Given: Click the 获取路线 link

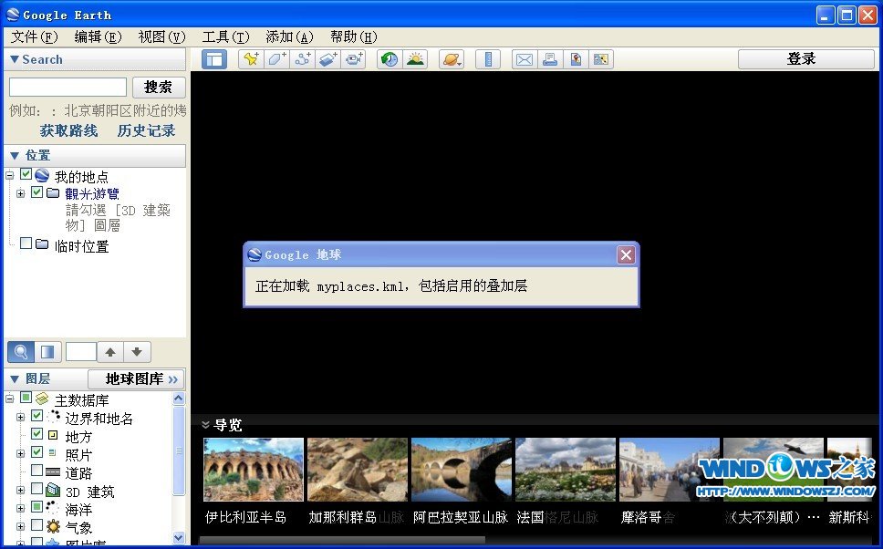Looking at the screenshot, I should [68, 130].
